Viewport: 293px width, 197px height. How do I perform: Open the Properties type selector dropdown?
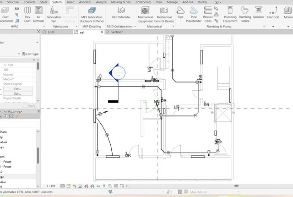point(37,43)
